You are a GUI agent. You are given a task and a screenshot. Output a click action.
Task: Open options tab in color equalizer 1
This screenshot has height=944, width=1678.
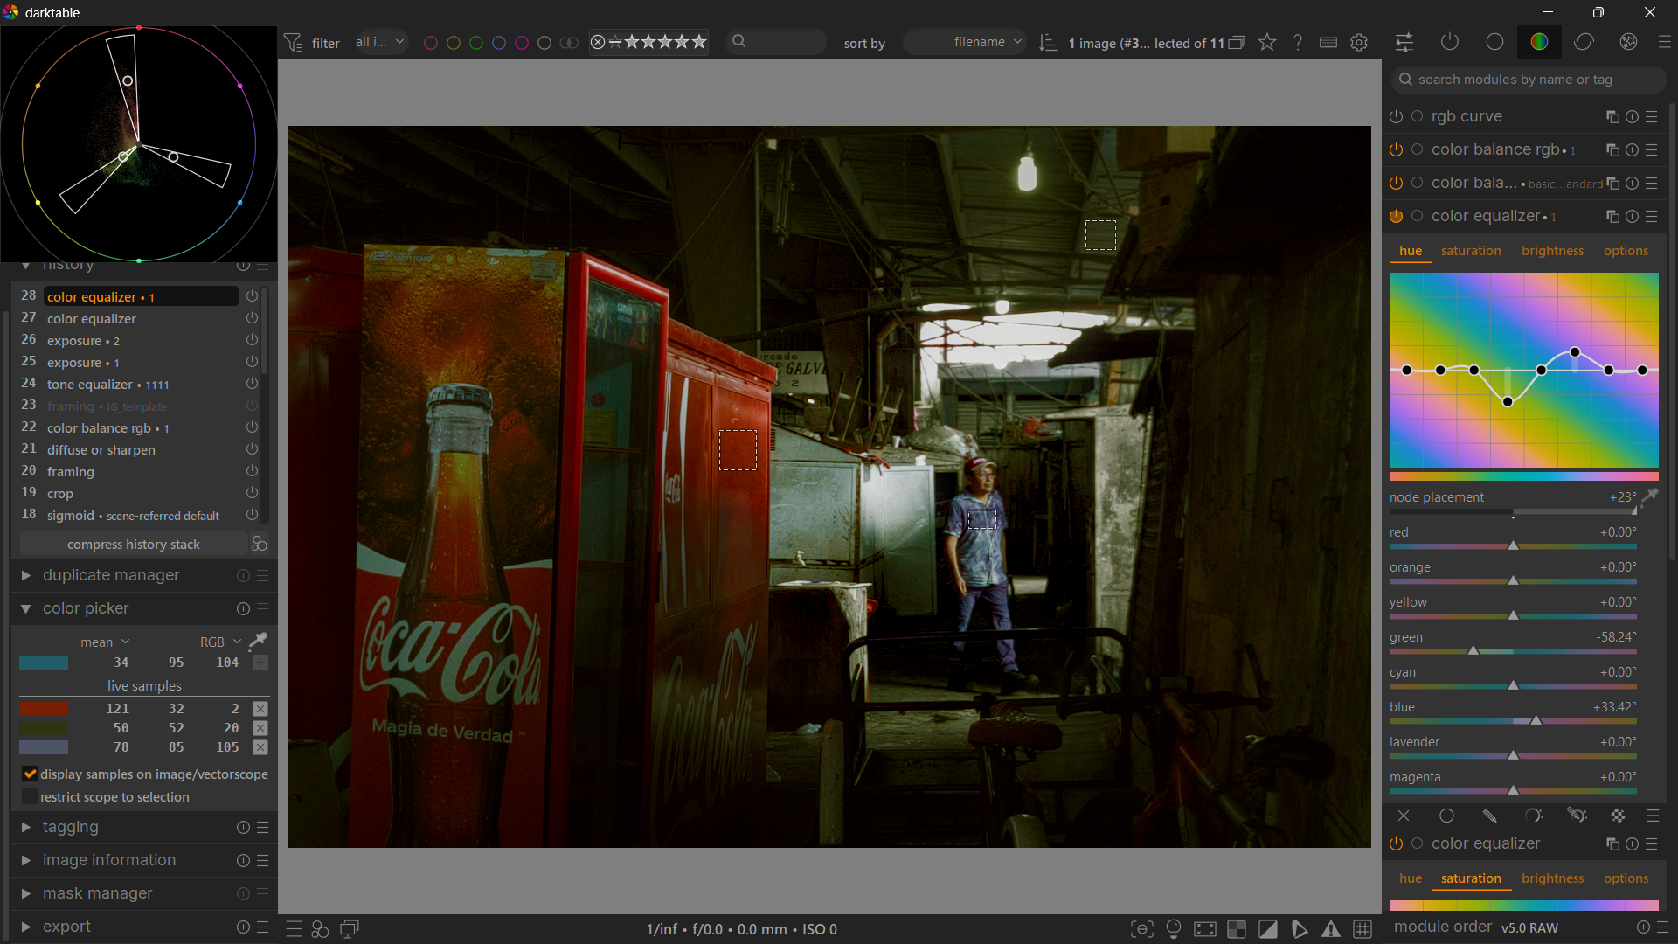1626,251
